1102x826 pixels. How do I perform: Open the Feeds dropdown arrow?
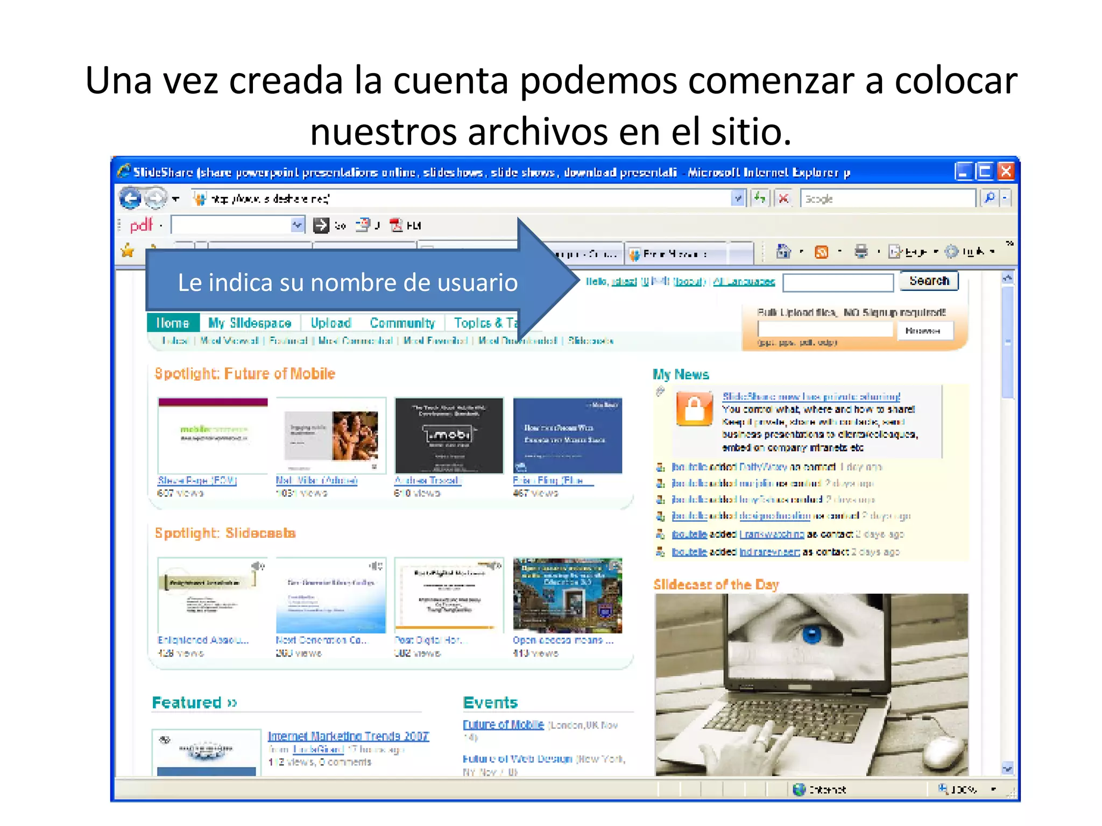(x=839, y=252)
